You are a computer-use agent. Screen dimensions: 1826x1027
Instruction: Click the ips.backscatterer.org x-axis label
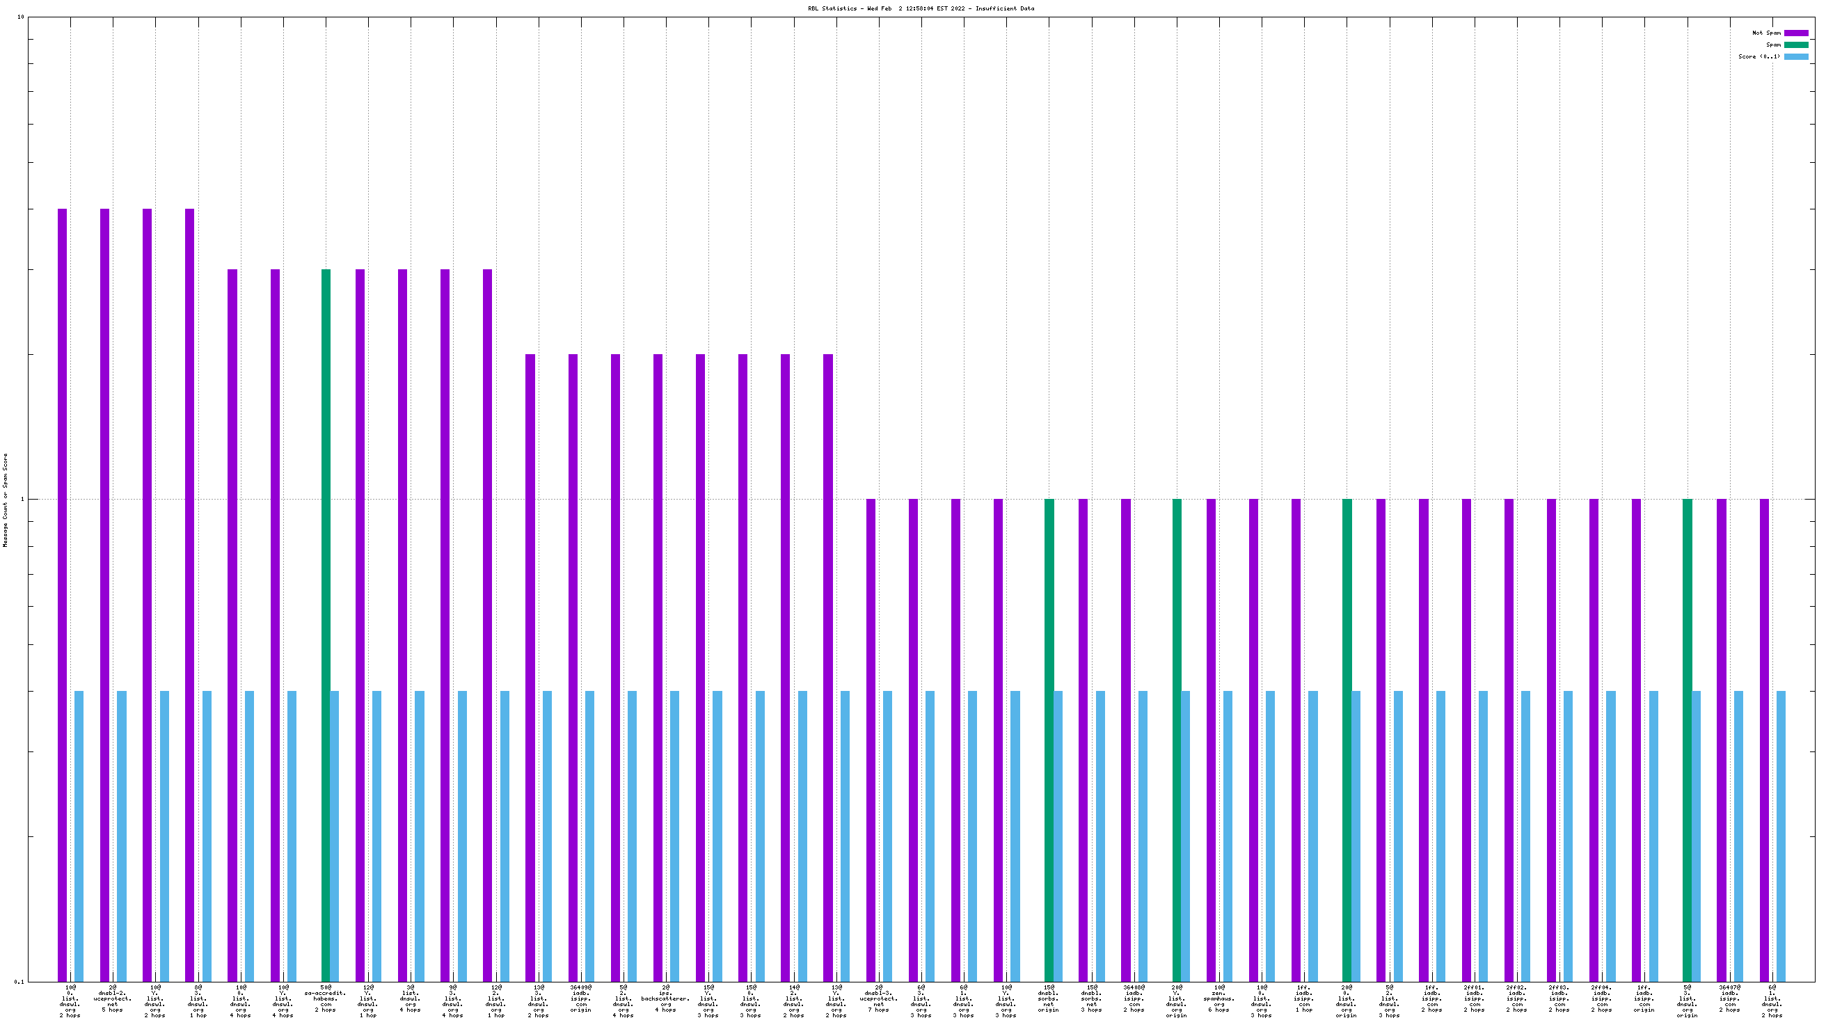(x=665, y=1001)
